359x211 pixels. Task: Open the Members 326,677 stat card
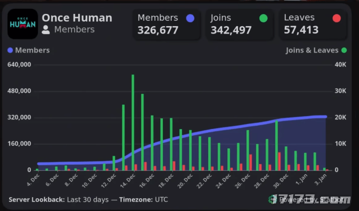click(167, 24)
